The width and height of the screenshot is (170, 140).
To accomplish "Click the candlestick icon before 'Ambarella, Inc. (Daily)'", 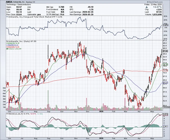I will tap(7, 41).
